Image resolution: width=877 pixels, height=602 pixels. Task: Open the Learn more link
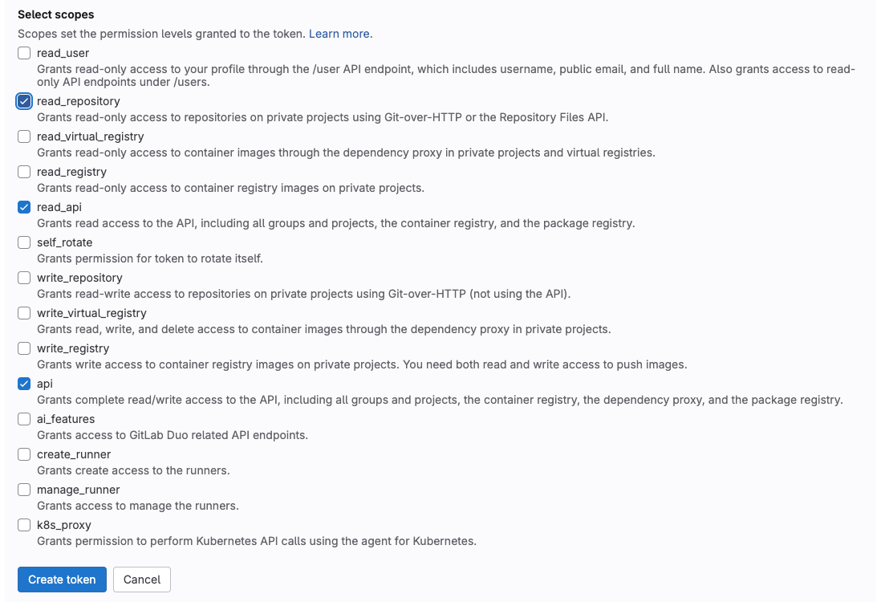point(339,34)
